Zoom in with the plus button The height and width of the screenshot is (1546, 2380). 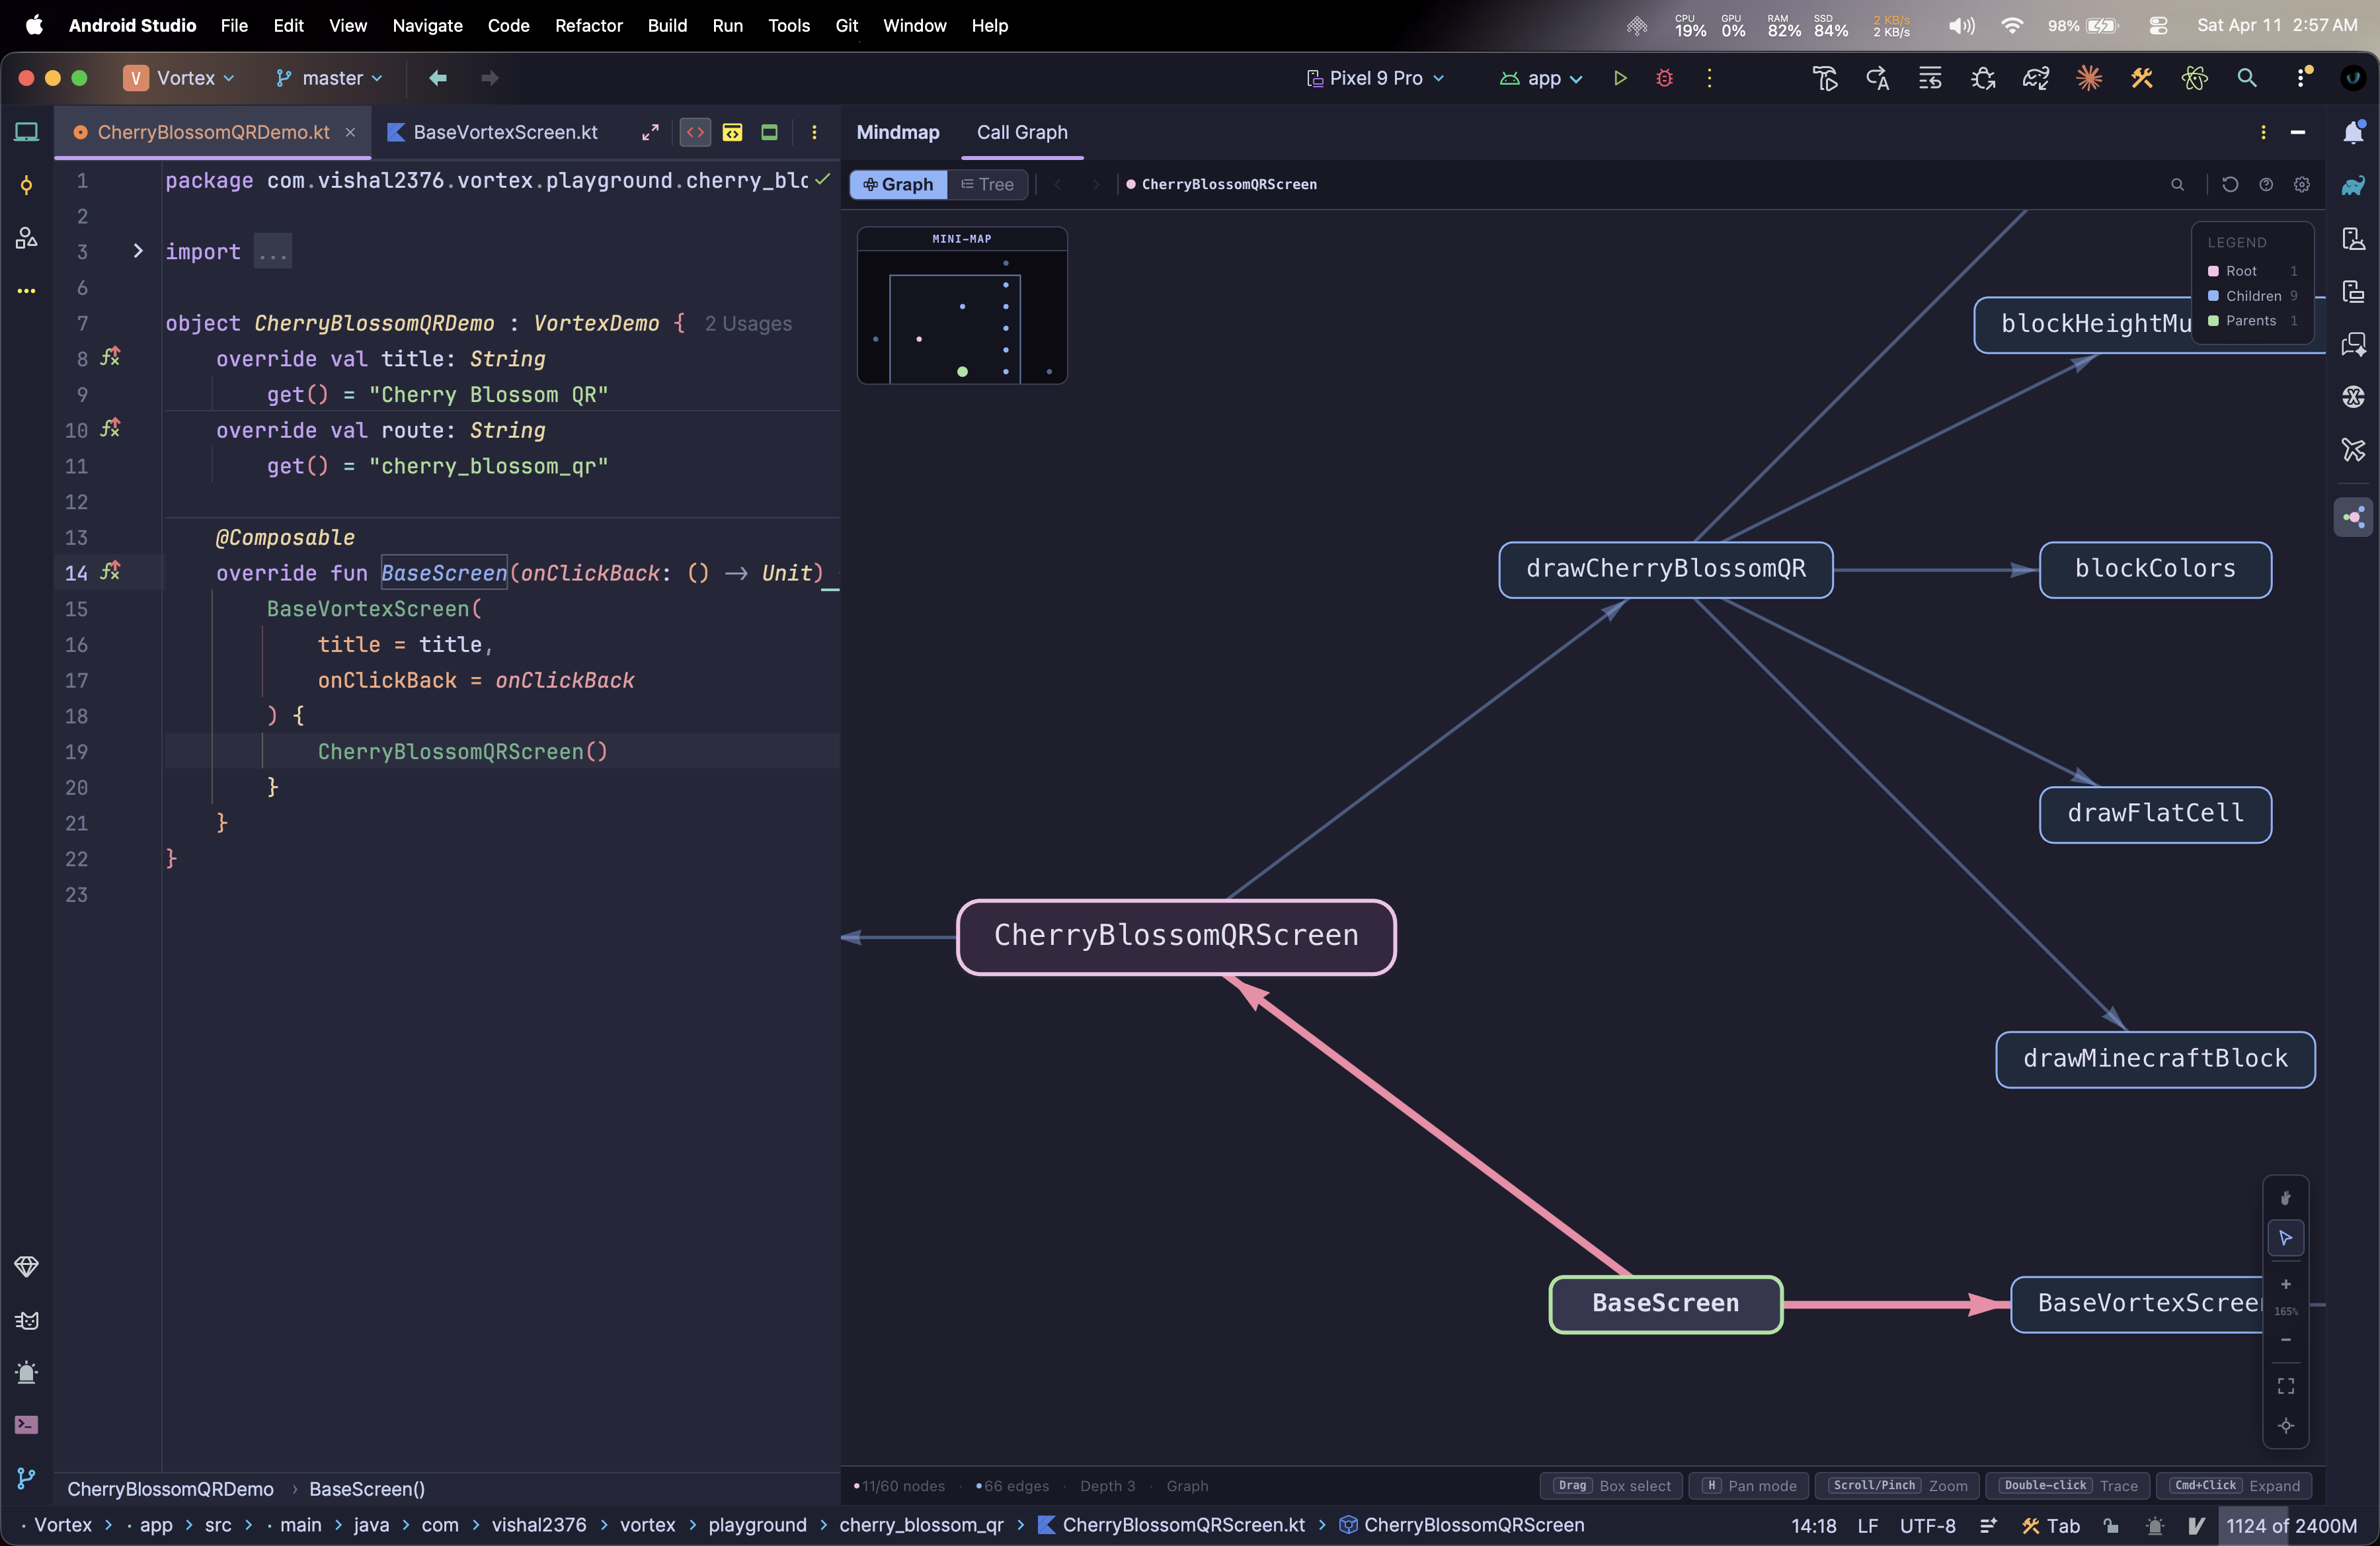click(x=2285, y=1284)
